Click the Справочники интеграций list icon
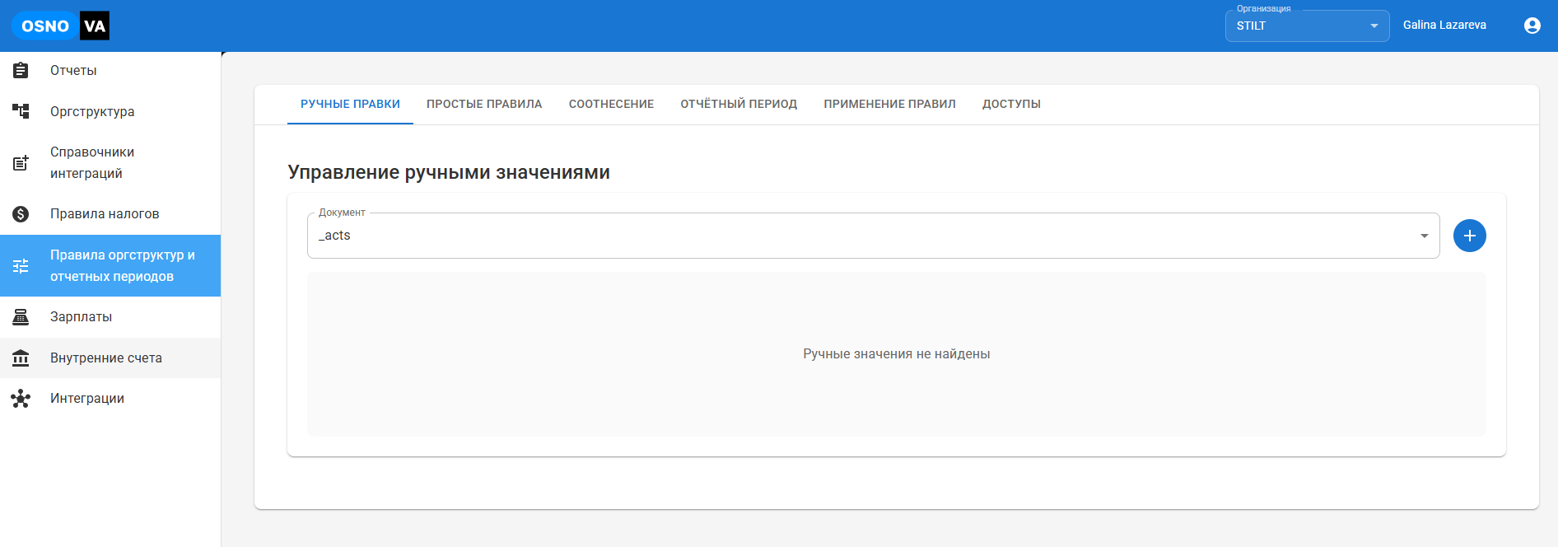 pyautogui.click(x=21, y=163)
